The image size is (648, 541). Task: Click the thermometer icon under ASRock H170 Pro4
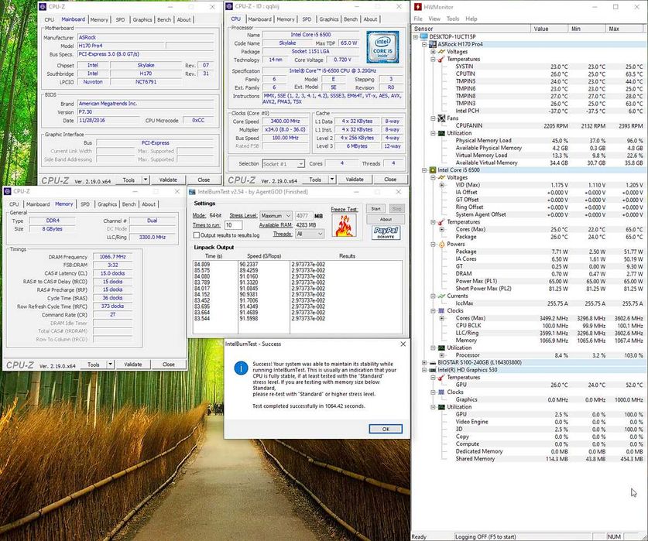pyautogui.click(x=441, y=59)
